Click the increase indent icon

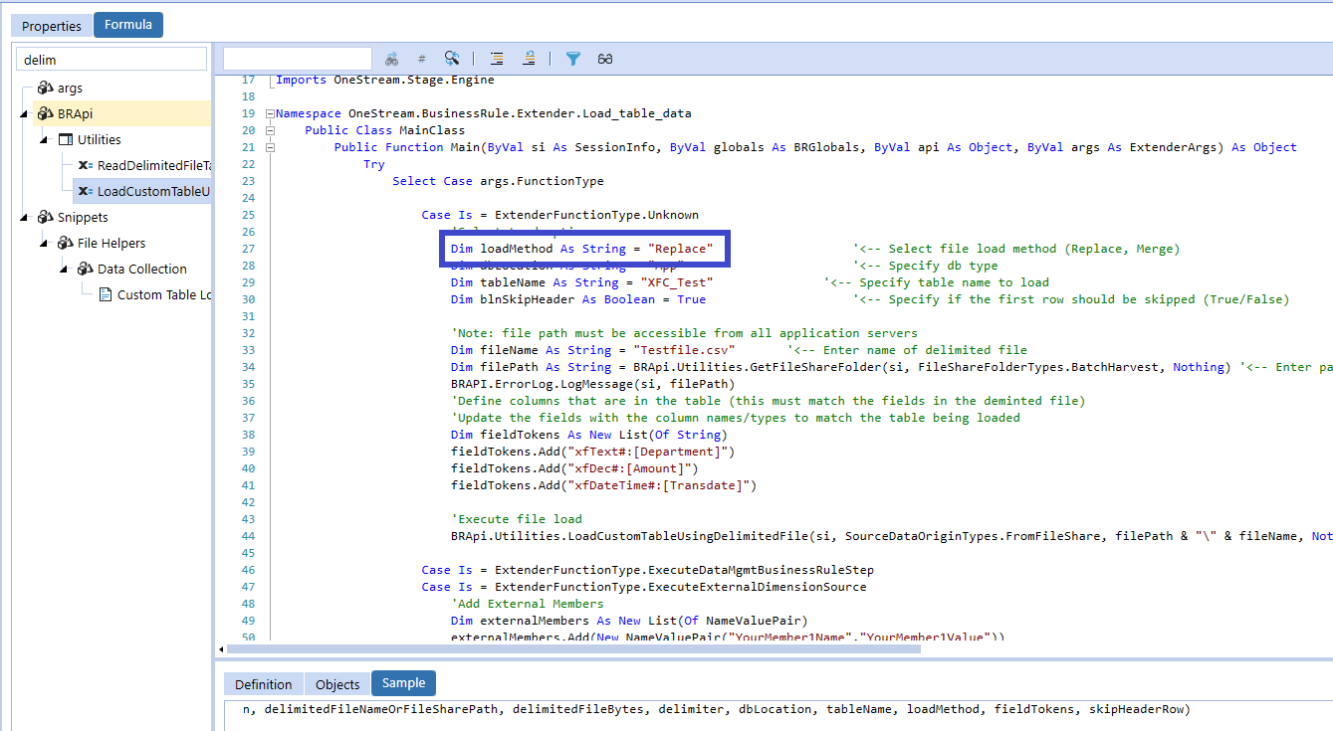(x=495, y=58)
